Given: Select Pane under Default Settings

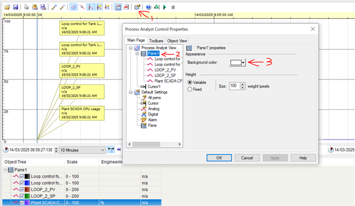Looking at the screenshot, I should (x=152, y=125).
